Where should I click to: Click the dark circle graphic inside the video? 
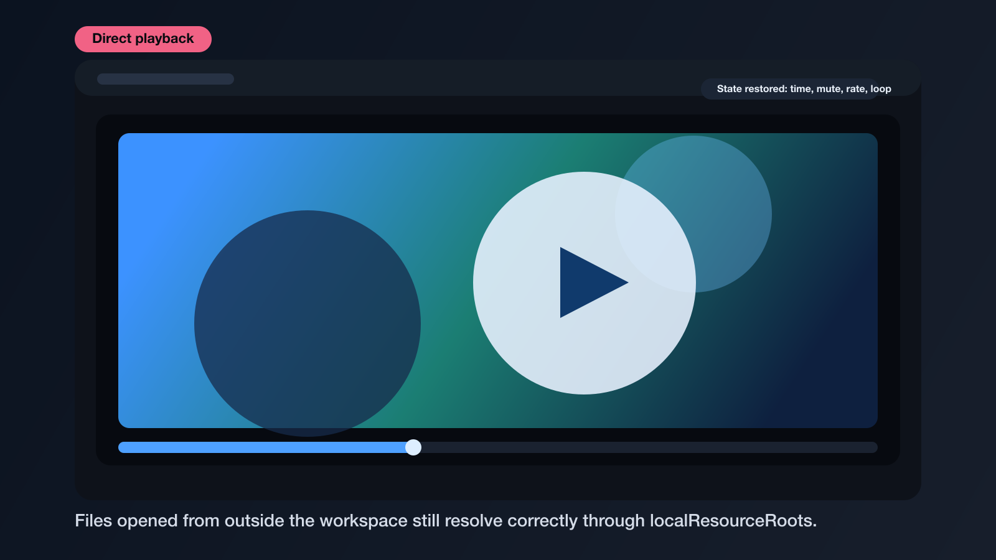(x=308, y=324)
